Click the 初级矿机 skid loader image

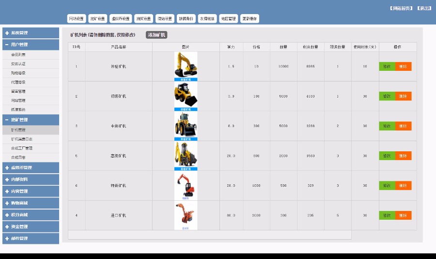[x=186, y=96]
